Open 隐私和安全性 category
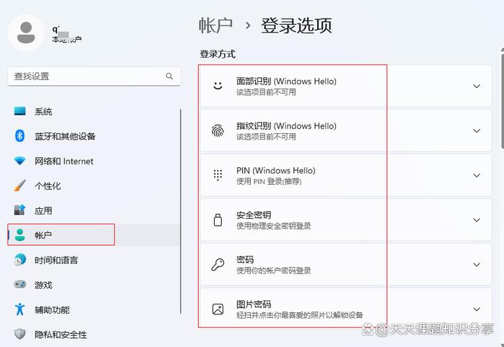 click(x=94, y=334)
